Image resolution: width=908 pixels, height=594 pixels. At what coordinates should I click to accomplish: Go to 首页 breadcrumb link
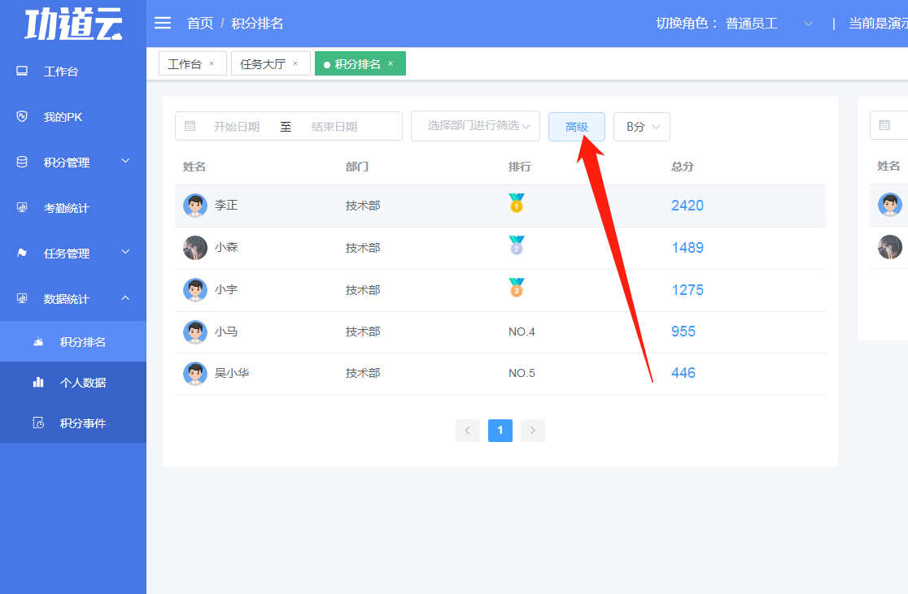tap(200, 23)
